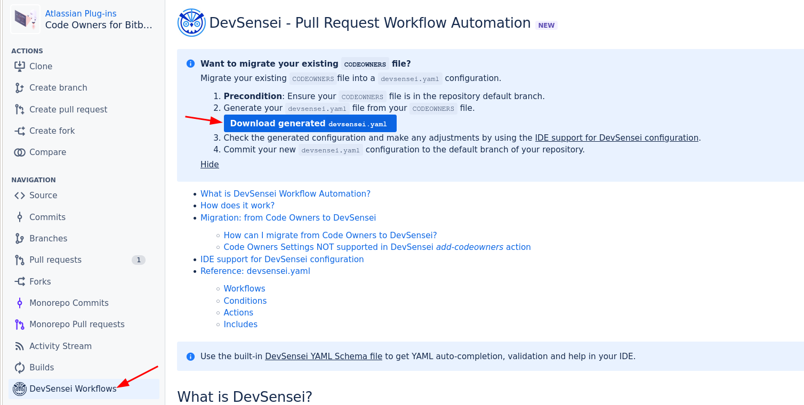Viewport: 804px width, 405px height.
Task: Click the Compare icon in Actions
Action: coord(20,152)
